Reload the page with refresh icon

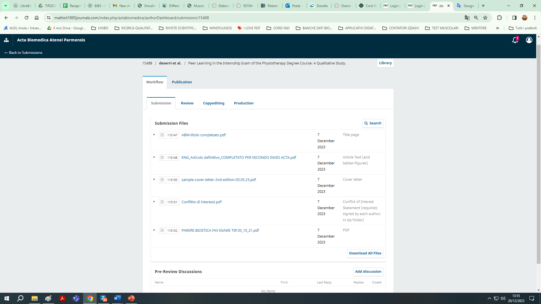coord(26,18)
